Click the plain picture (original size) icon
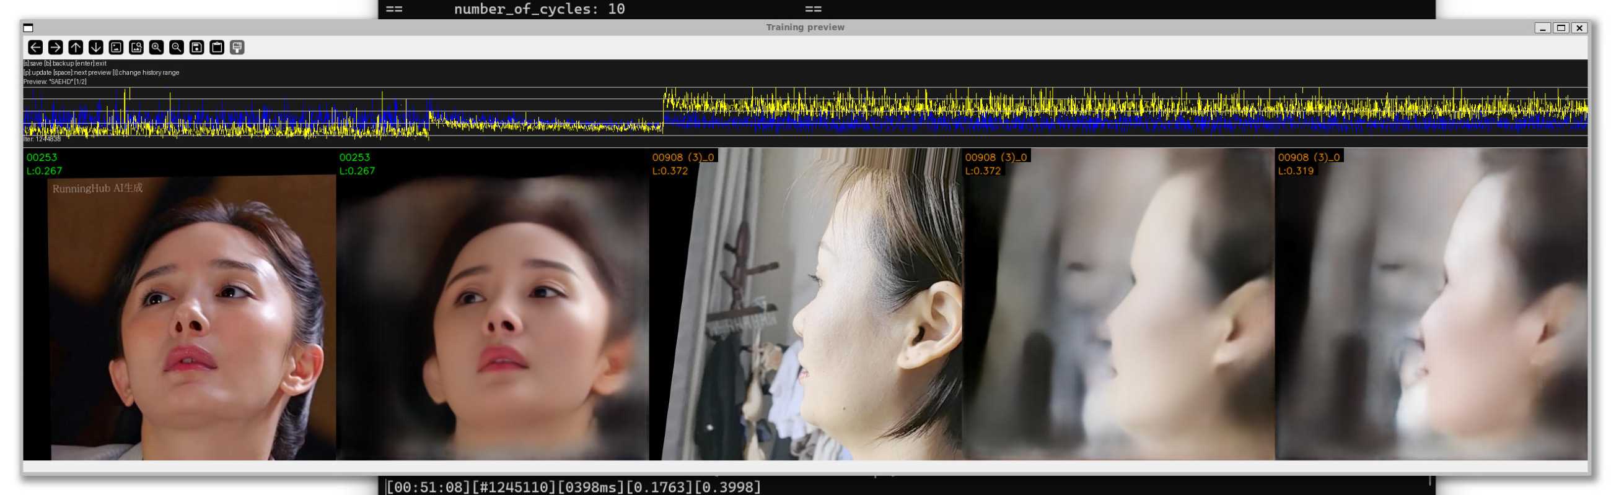This screenshot has width=1611, height=495. click(x=116, y=48)
